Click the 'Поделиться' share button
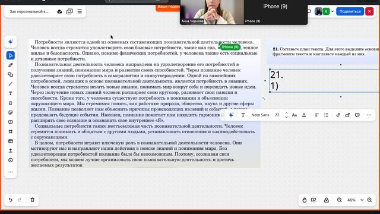 pos(350,11)
